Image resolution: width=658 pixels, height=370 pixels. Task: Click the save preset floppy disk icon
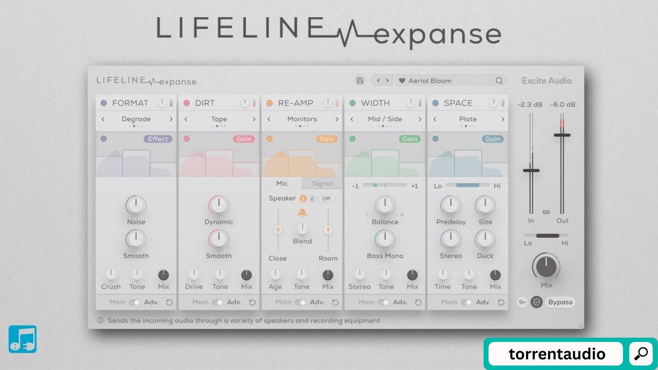[360, 81]
